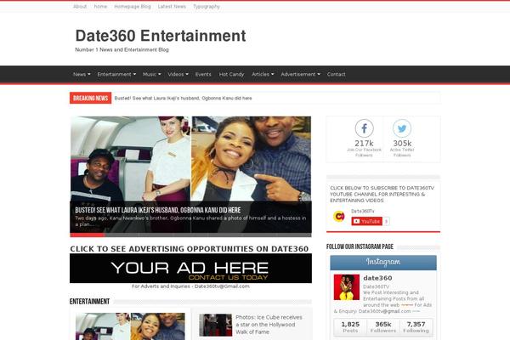Open the Entertainment section lead thumbnail

coord(130,326)
